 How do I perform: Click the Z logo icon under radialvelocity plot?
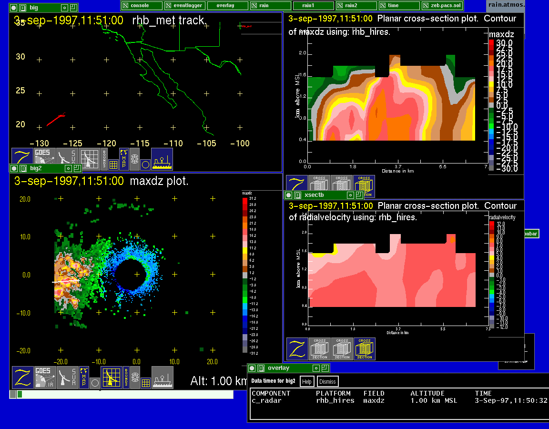[297, 349]
